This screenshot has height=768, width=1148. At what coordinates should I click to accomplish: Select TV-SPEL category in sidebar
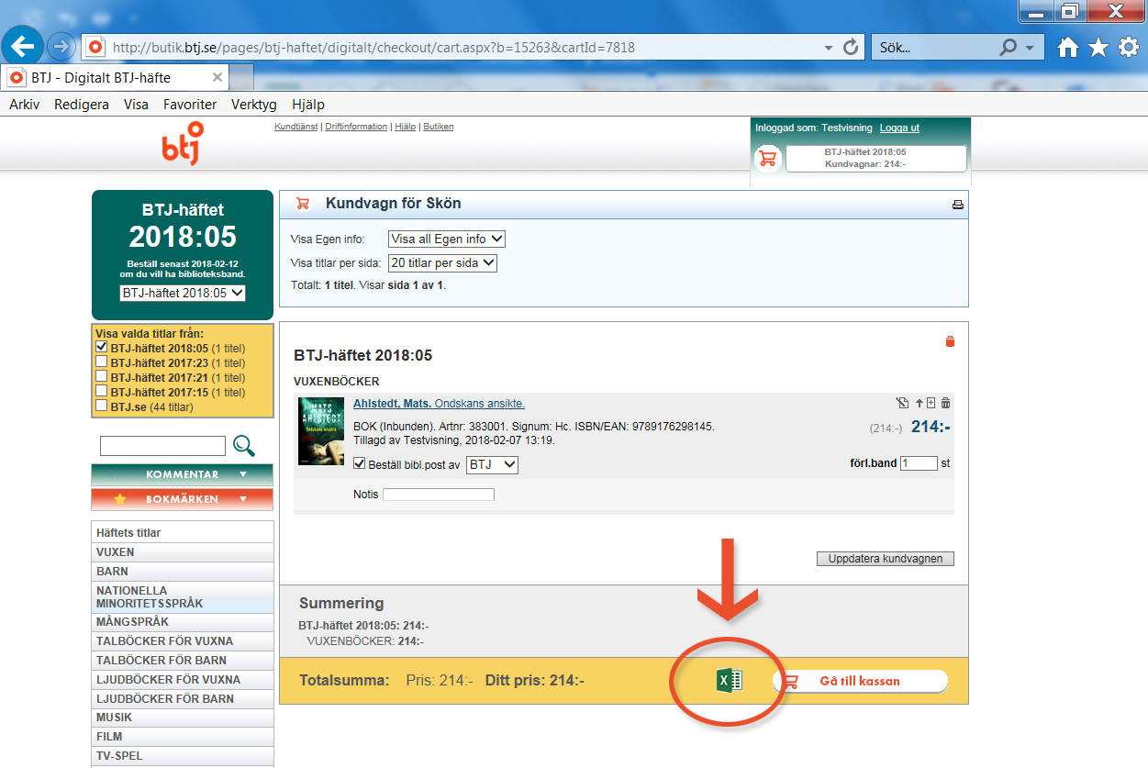(183, 756)
